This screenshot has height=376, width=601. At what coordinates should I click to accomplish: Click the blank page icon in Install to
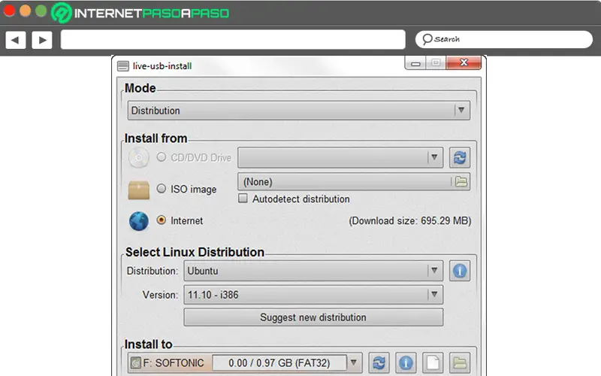[433, 362]
